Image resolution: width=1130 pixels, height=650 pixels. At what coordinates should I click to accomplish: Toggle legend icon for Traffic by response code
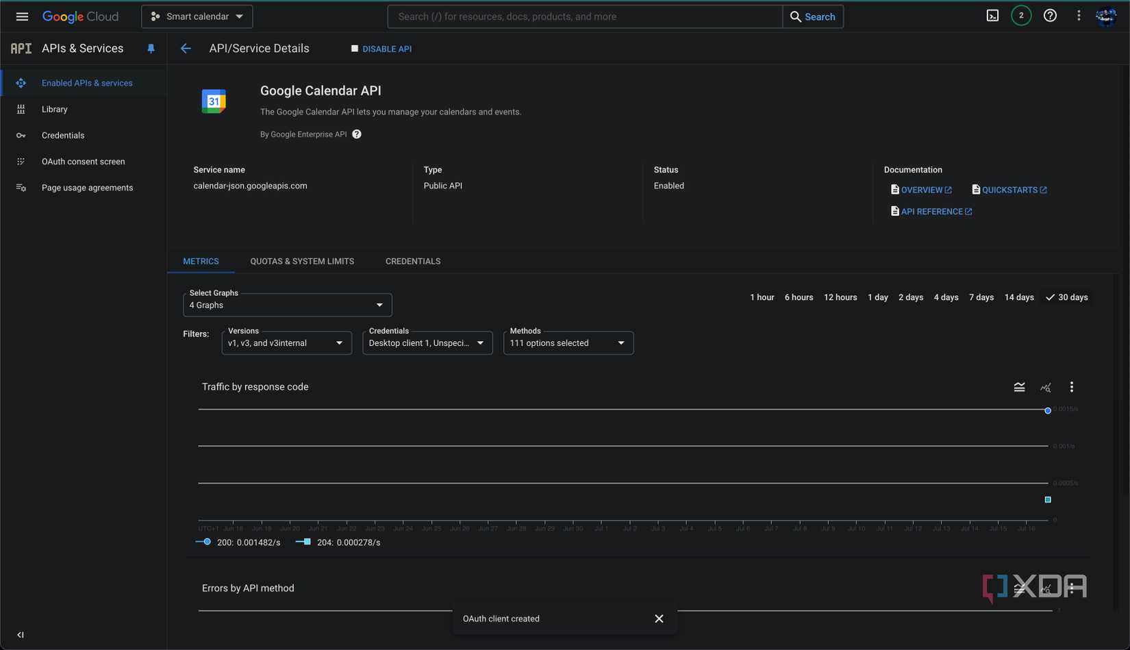(1019, 387)
